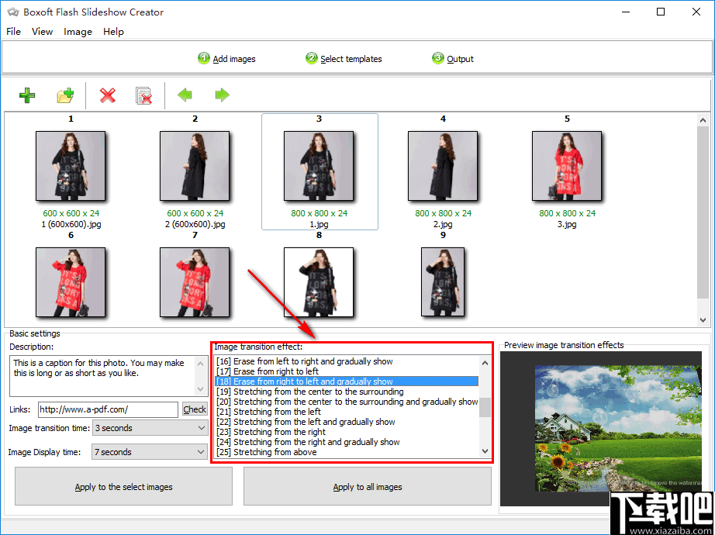
Task: Add a new image with the green plus icon
Action: pyautogui.click(x=27, y=95)
